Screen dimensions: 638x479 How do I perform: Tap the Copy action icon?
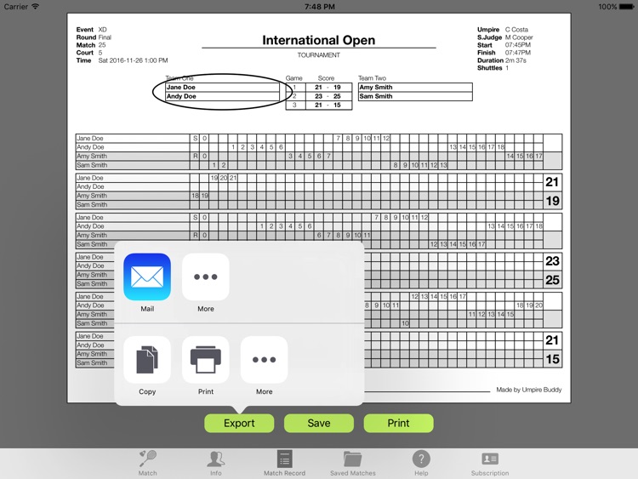point(147,359)
